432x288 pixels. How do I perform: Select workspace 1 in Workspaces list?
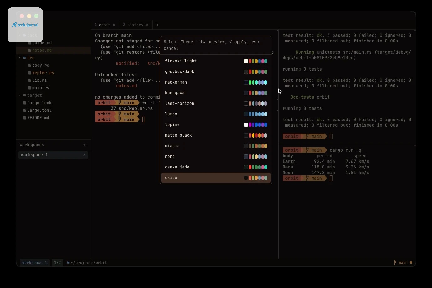[53, 155]
